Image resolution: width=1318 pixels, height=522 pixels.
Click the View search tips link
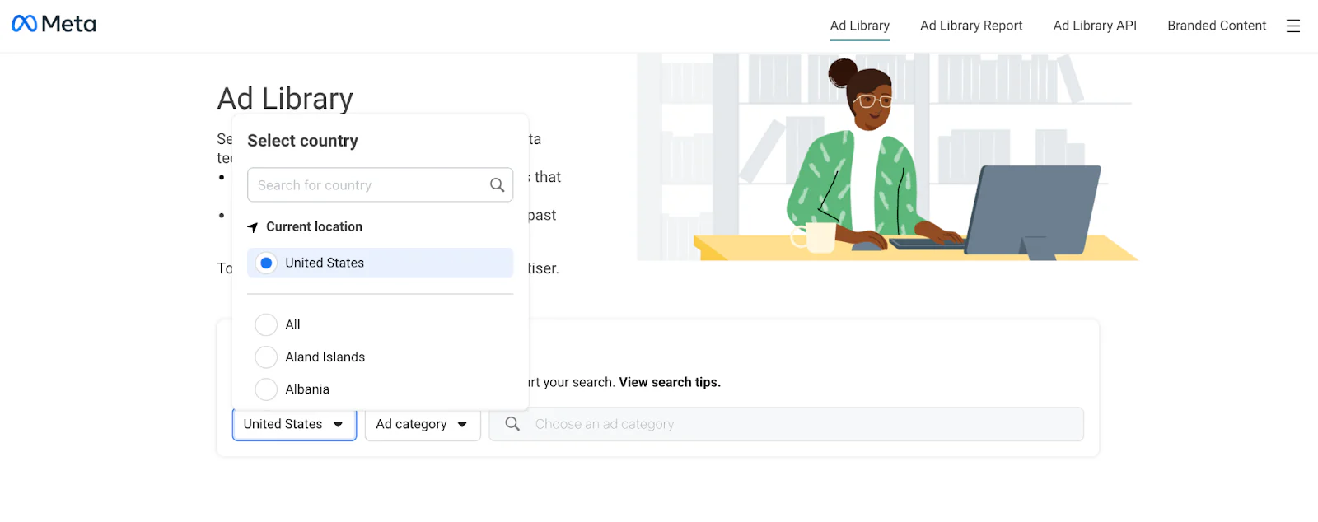pyautogui.click(x=669, y=381)
